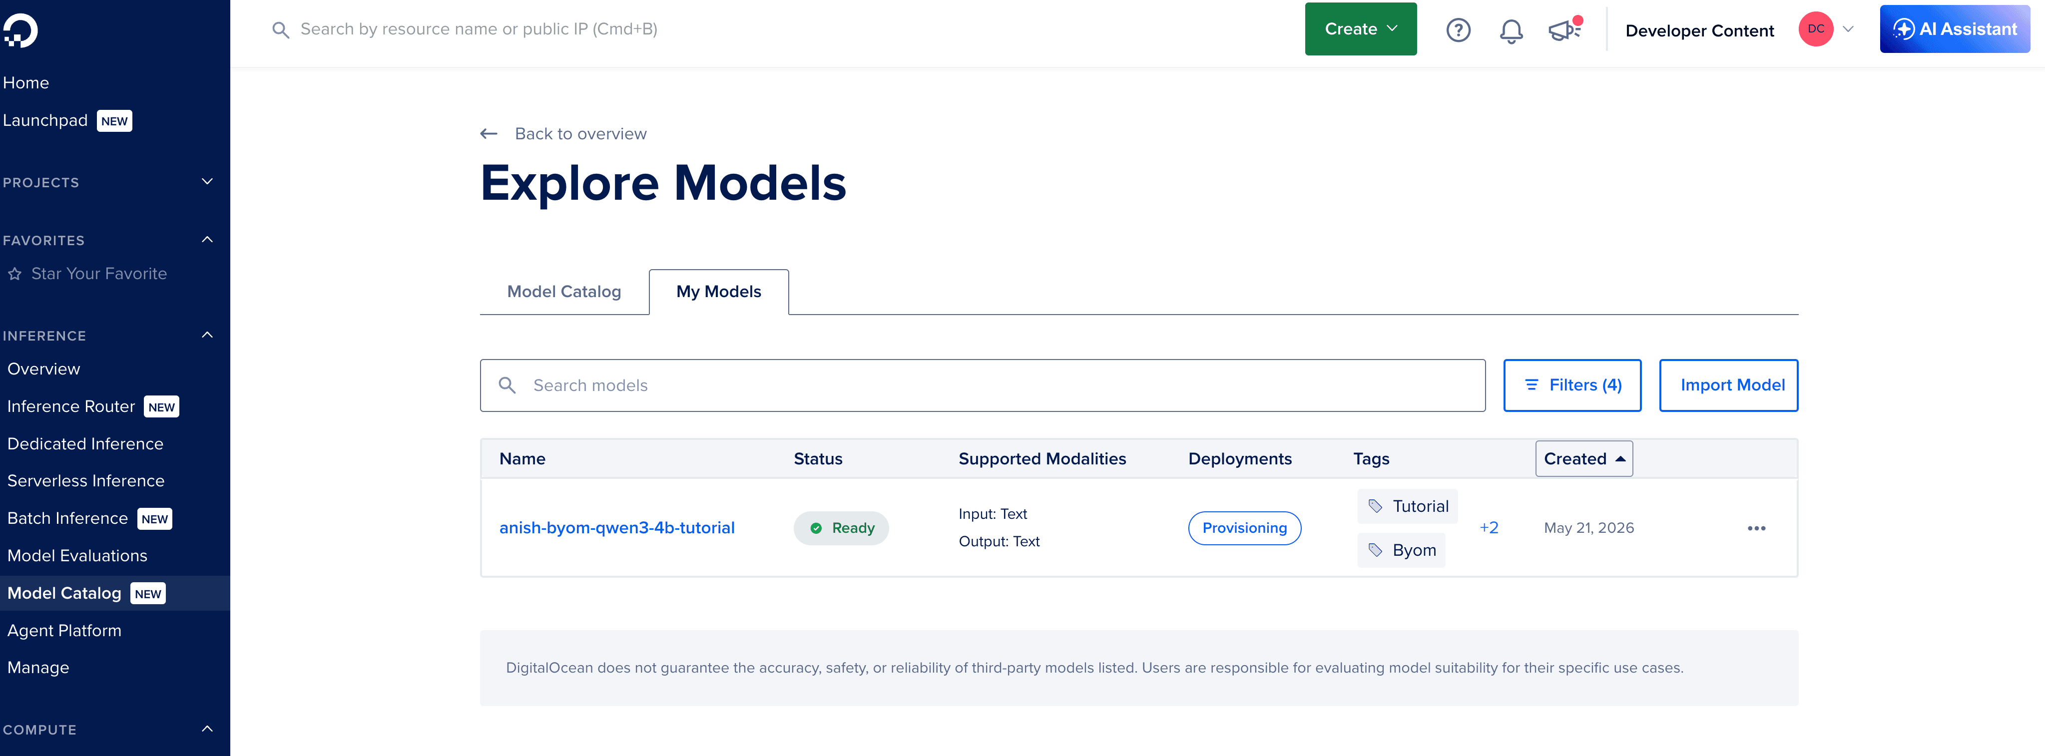Screen dimensions: 2045x756
Task: Collapse the COMPUTE section in the sidebar
Action: (207, 729)
